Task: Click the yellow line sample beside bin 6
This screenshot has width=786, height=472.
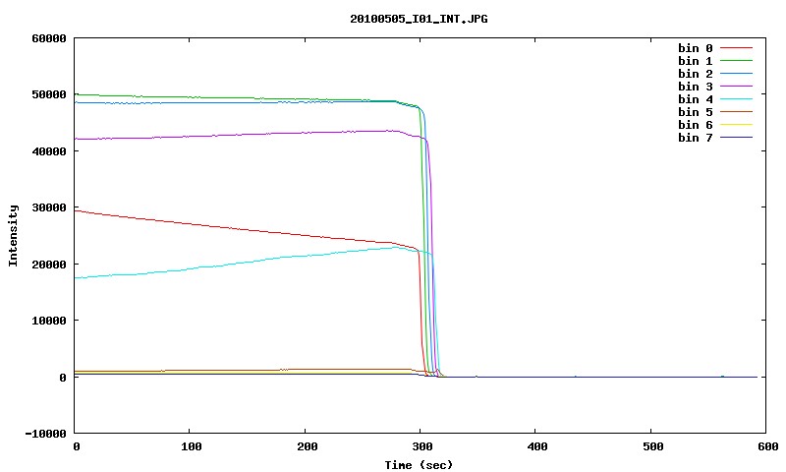Action: [736, 125]
